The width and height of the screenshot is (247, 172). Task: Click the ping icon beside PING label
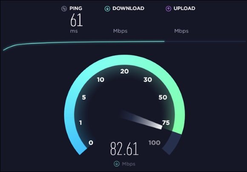coord(64,8)
